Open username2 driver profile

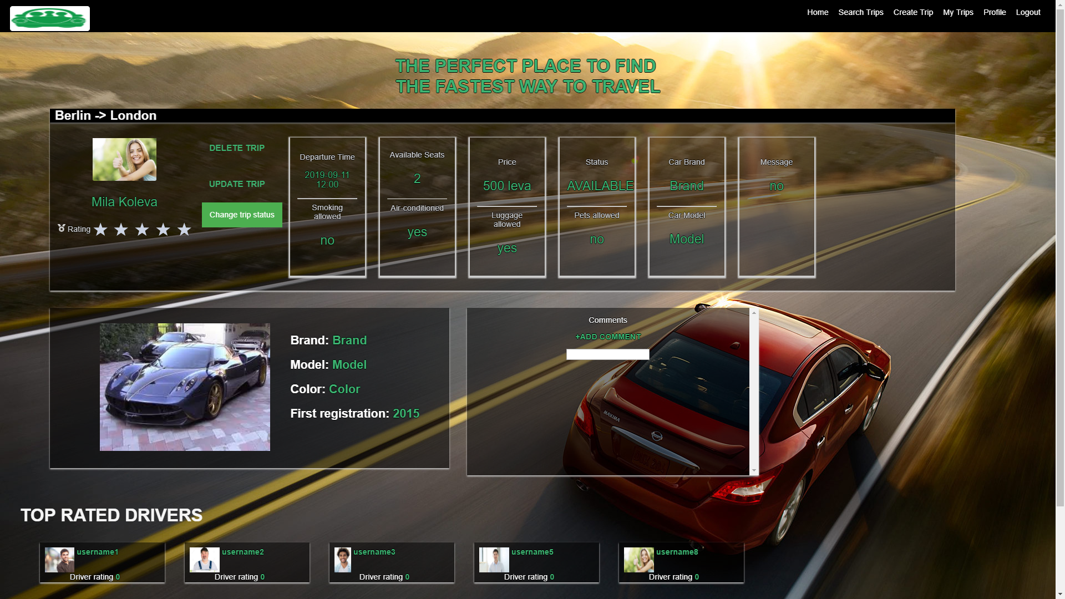243,552
